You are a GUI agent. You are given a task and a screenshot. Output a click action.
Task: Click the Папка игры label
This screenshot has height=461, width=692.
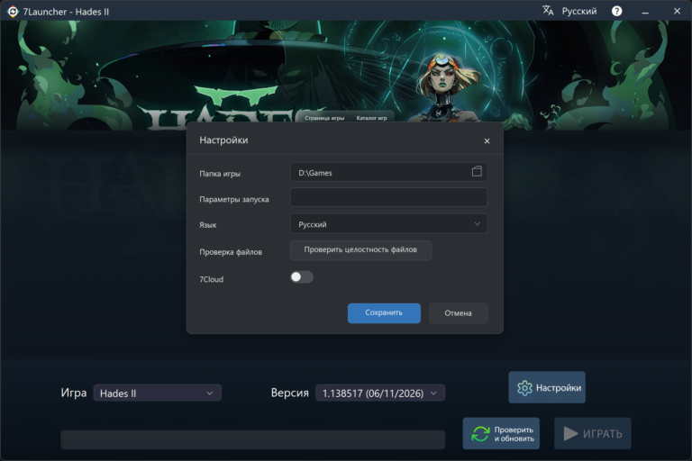pos(220,174)
